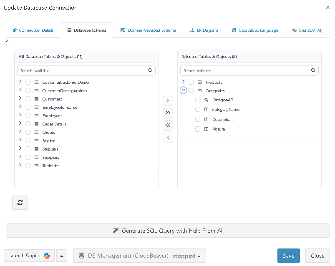Check the Picture column checkbox
This screenshot has height=266, width=335.
pos(198,129)
